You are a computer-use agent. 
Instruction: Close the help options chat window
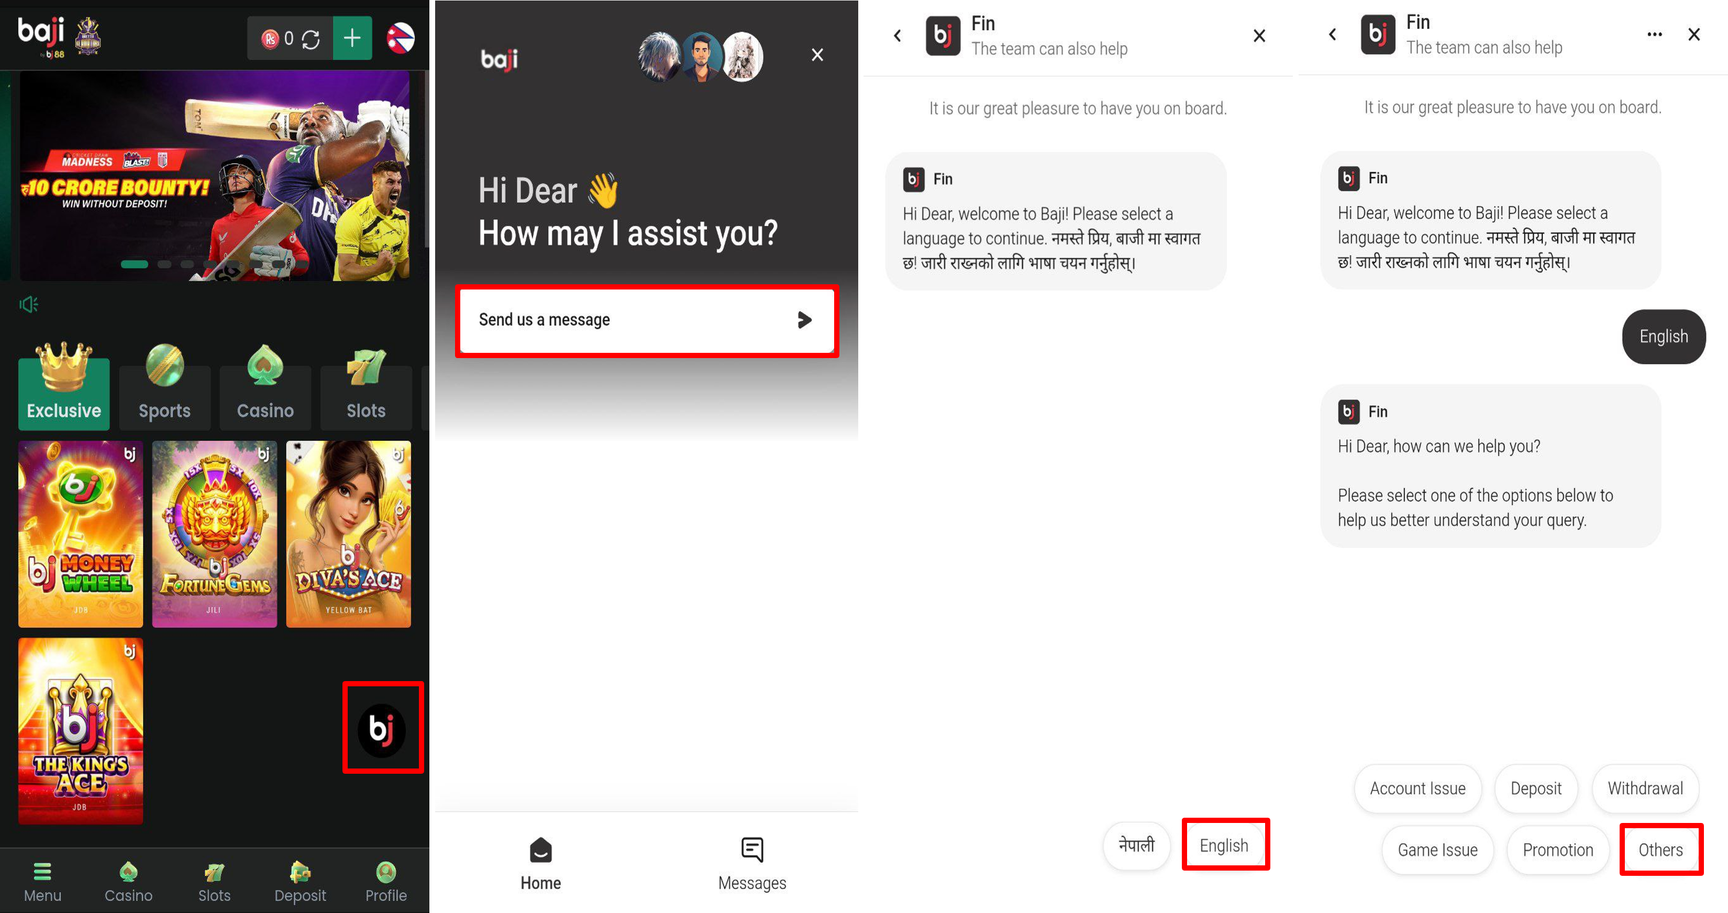1694,34
